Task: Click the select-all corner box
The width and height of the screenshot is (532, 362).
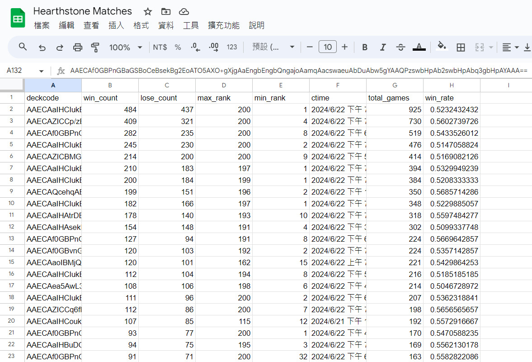Action: point(12,85)
